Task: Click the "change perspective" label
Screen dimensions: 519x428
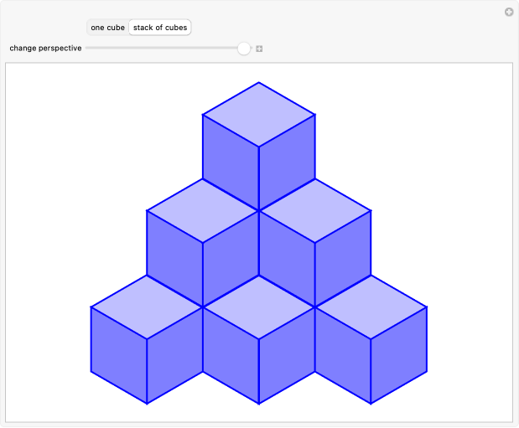Action: click(45, 49)
